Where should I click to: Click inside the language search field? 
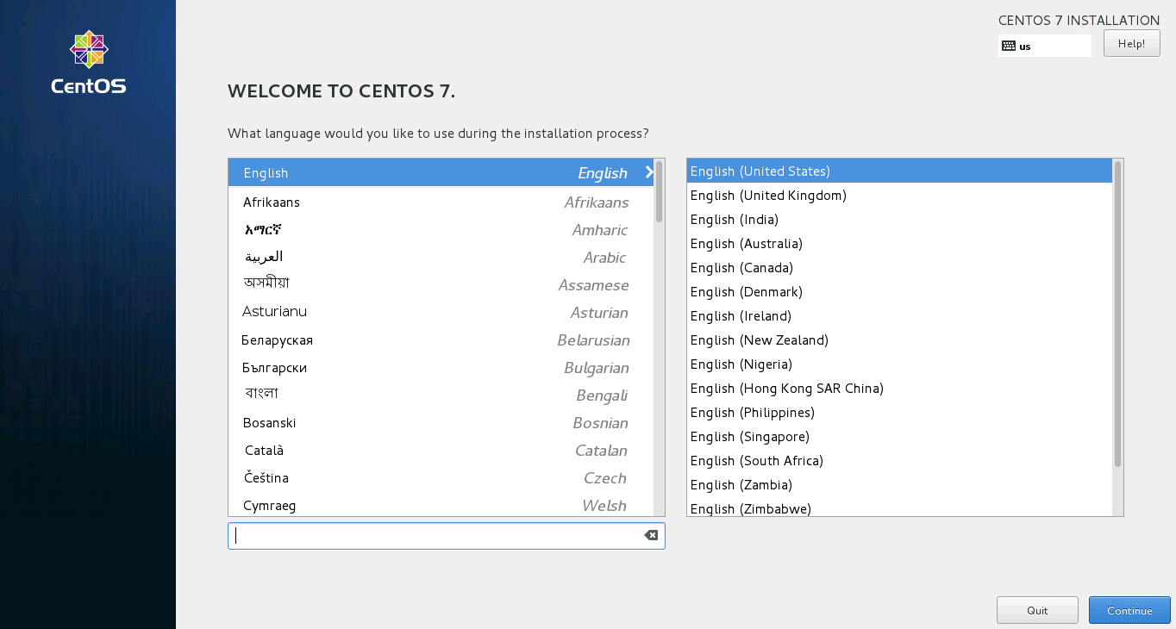pos(431,535)
